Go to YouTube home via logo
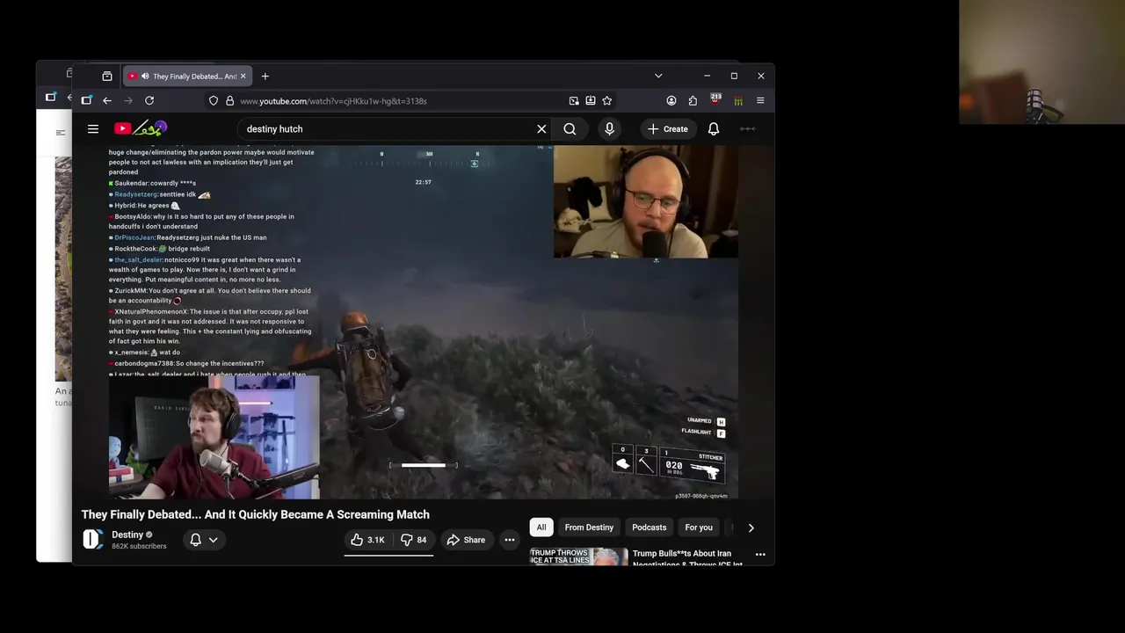 click(140, 128)
